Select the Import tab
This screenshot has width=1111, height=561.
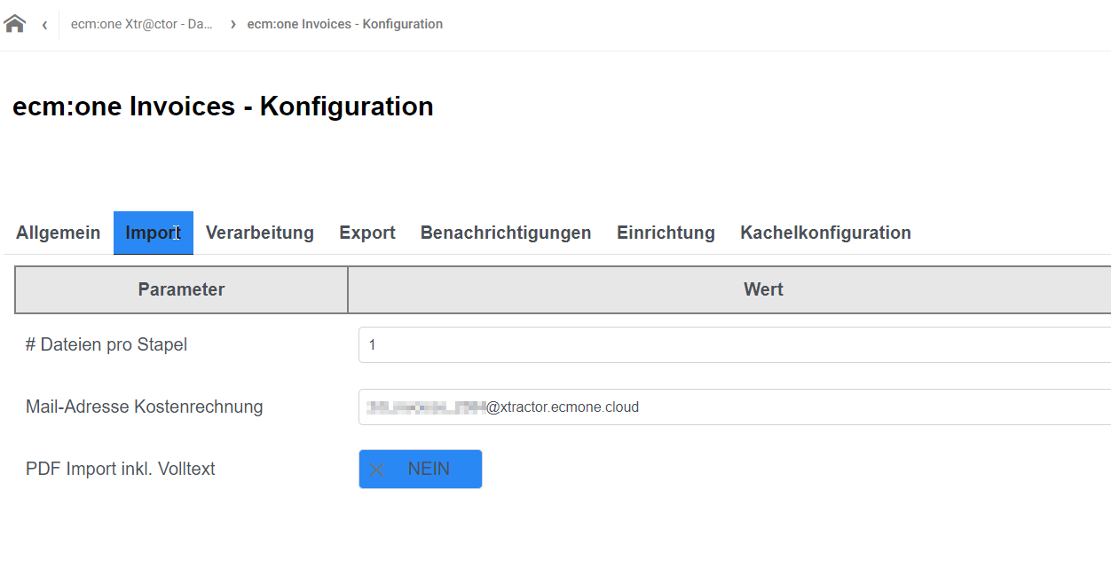pyautogui.click(x=154, y=233)
